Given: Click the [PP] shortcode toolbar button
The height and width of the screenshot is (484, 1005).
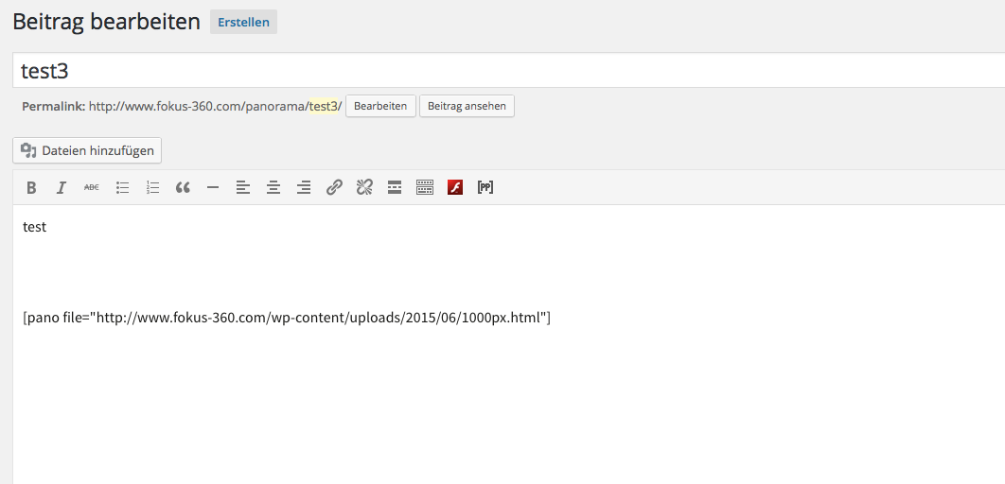Looking at the screenshot, I should 485,188.
